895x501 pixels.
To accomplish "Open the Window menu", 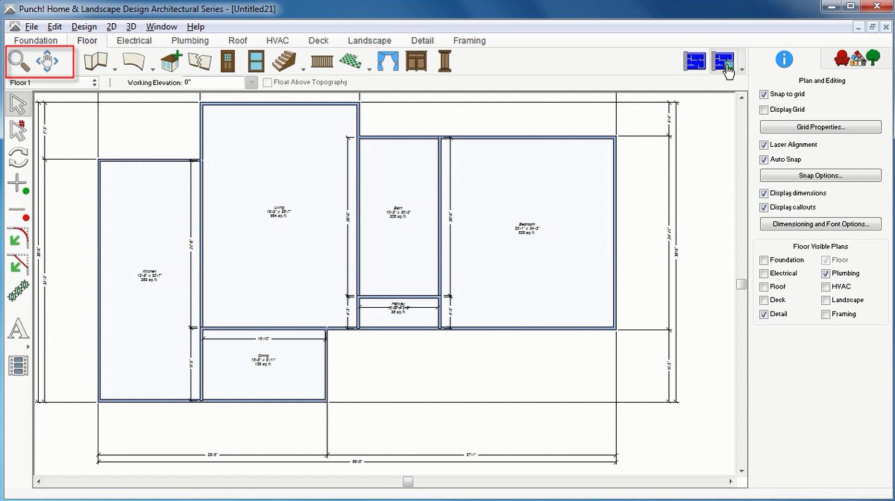I will [161, 27].
